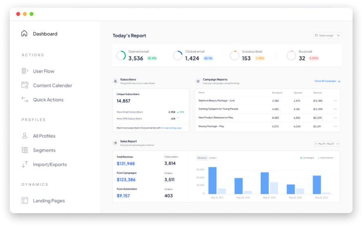Image resolution: width=364 pixels, height=227 pixels.
Task: Click Gaming Gadgets for Young People campaign
Action: point(218,109)
